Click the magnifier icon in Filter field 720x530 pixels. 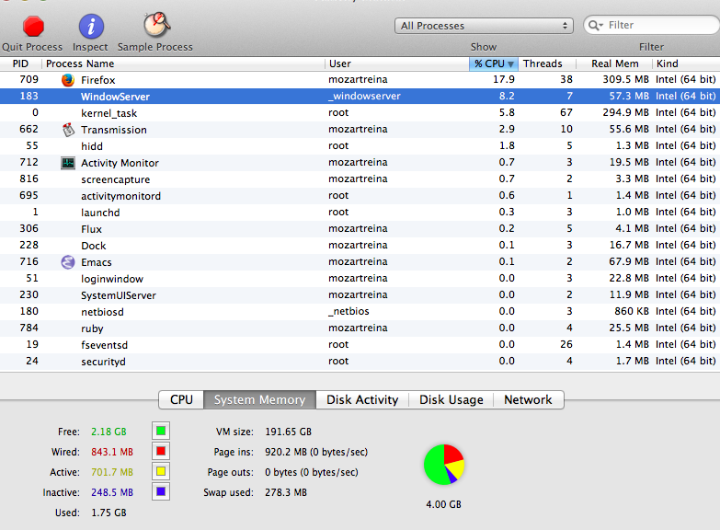coord(596,25)
